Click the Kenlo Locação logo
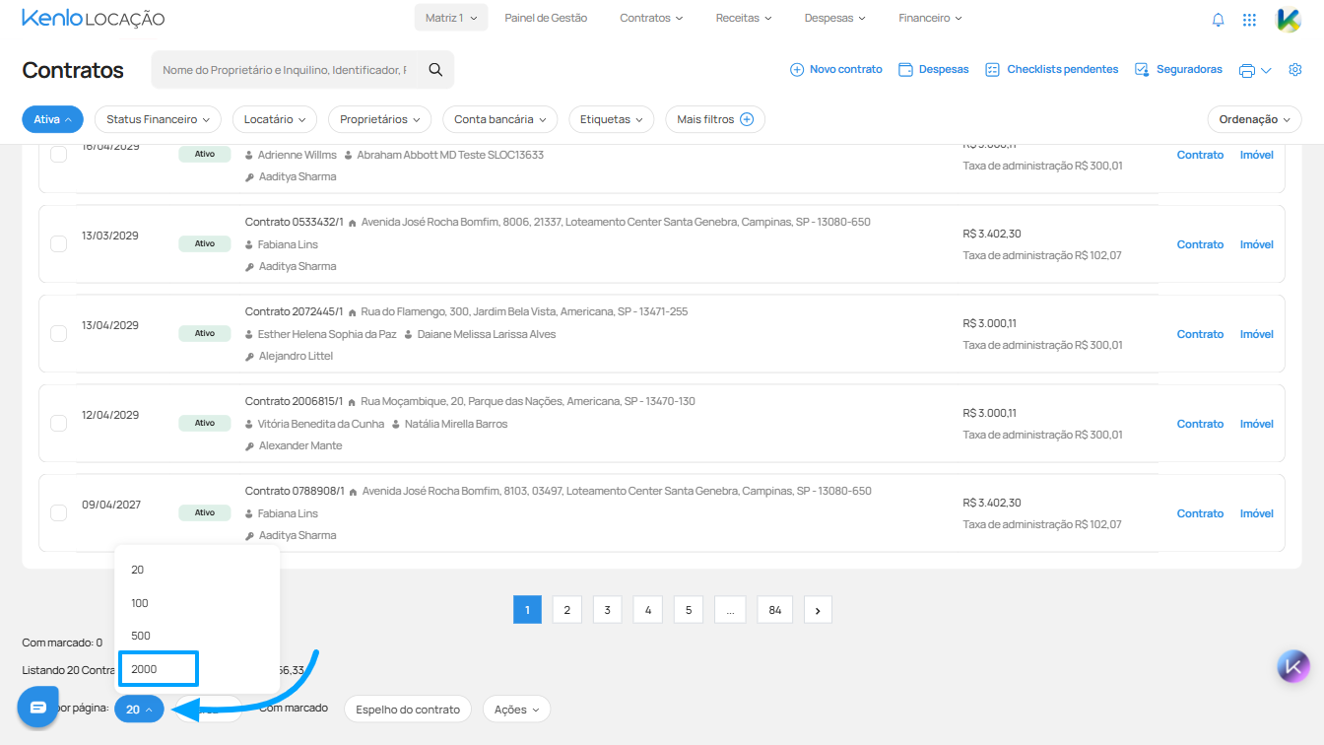 94,18
